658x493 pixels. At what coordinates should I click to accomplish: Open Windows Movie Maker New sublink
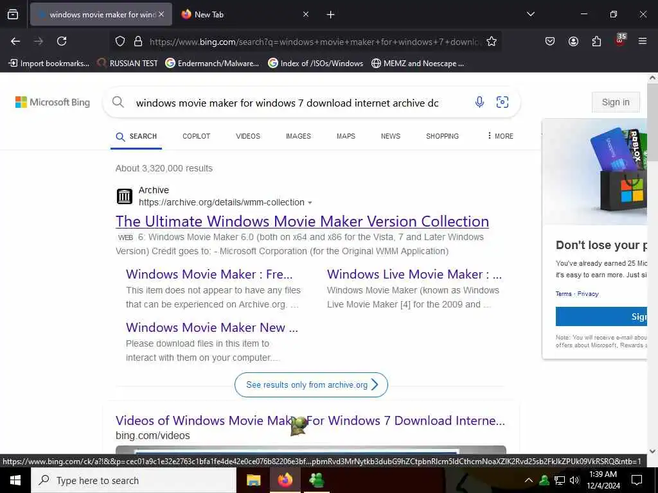(212, 327)
